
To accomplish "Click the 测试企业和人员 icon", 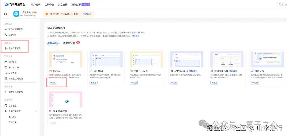I will (x=6, y=78).
